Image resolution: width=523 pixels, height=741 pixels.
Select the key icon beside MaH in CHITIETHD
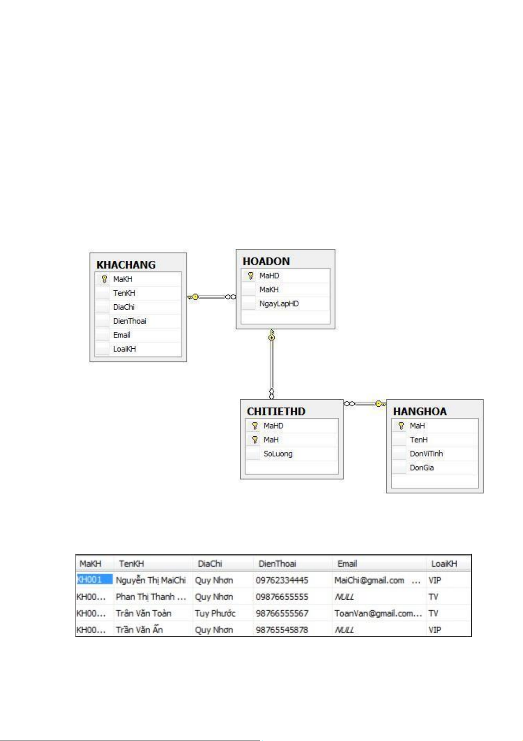(x=255, y=440)
